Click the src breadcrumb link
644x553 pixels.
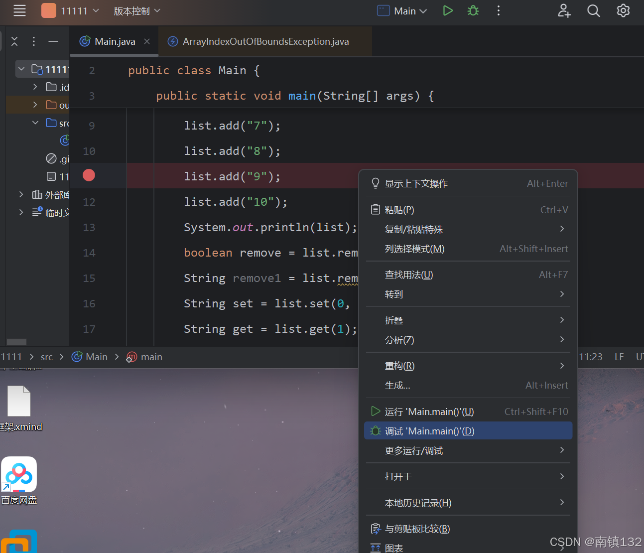click(46, 357)
